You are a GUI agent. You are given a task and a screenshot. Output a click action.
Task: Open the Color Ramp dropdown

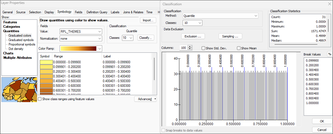81,49
